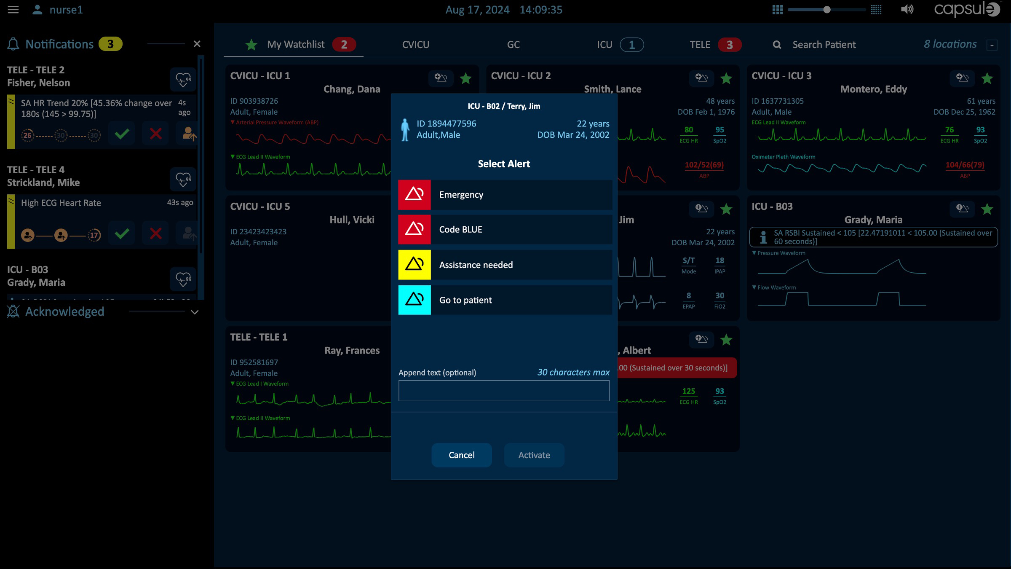Viewport: 1011px width, 569px height.
Task: Switch to the TELE tab
Action: tap(700, 45)
